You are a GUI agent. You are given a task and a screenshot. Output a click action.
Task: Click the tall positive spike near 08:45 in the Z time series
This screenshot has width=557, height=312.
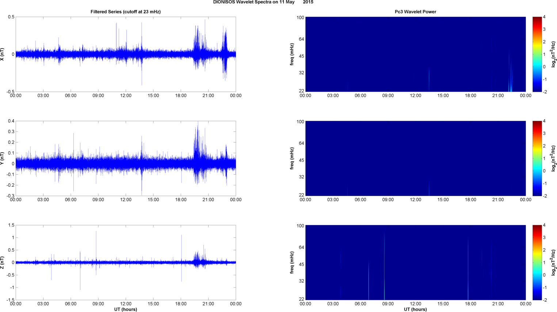(96, 247)
